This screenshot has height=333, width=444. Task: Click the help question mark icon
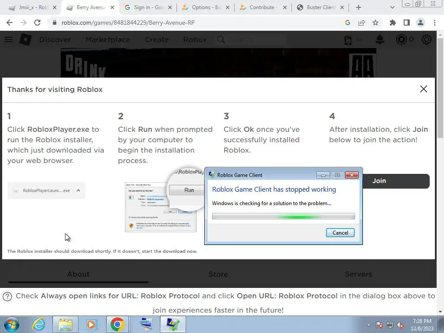tap(7, 297)
